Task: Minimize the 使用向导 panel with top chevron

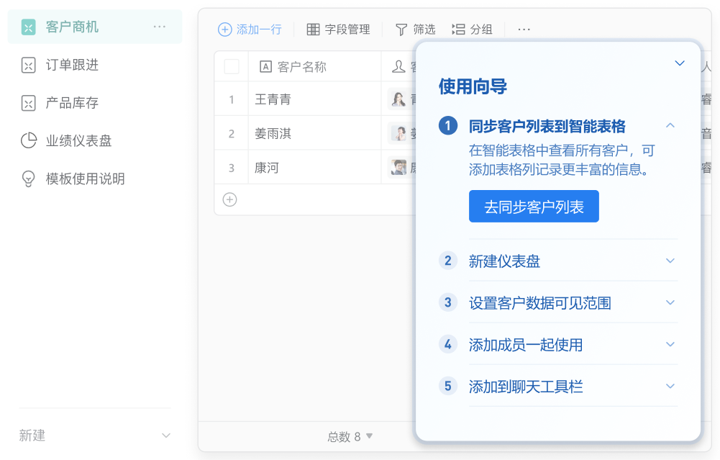Action: point(680,63)
